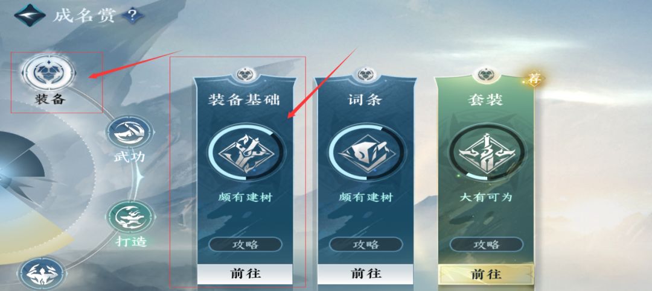Screen dimensions: 652x291
Task: Select the 装备 category icon
Action: (x=49, y=73)
